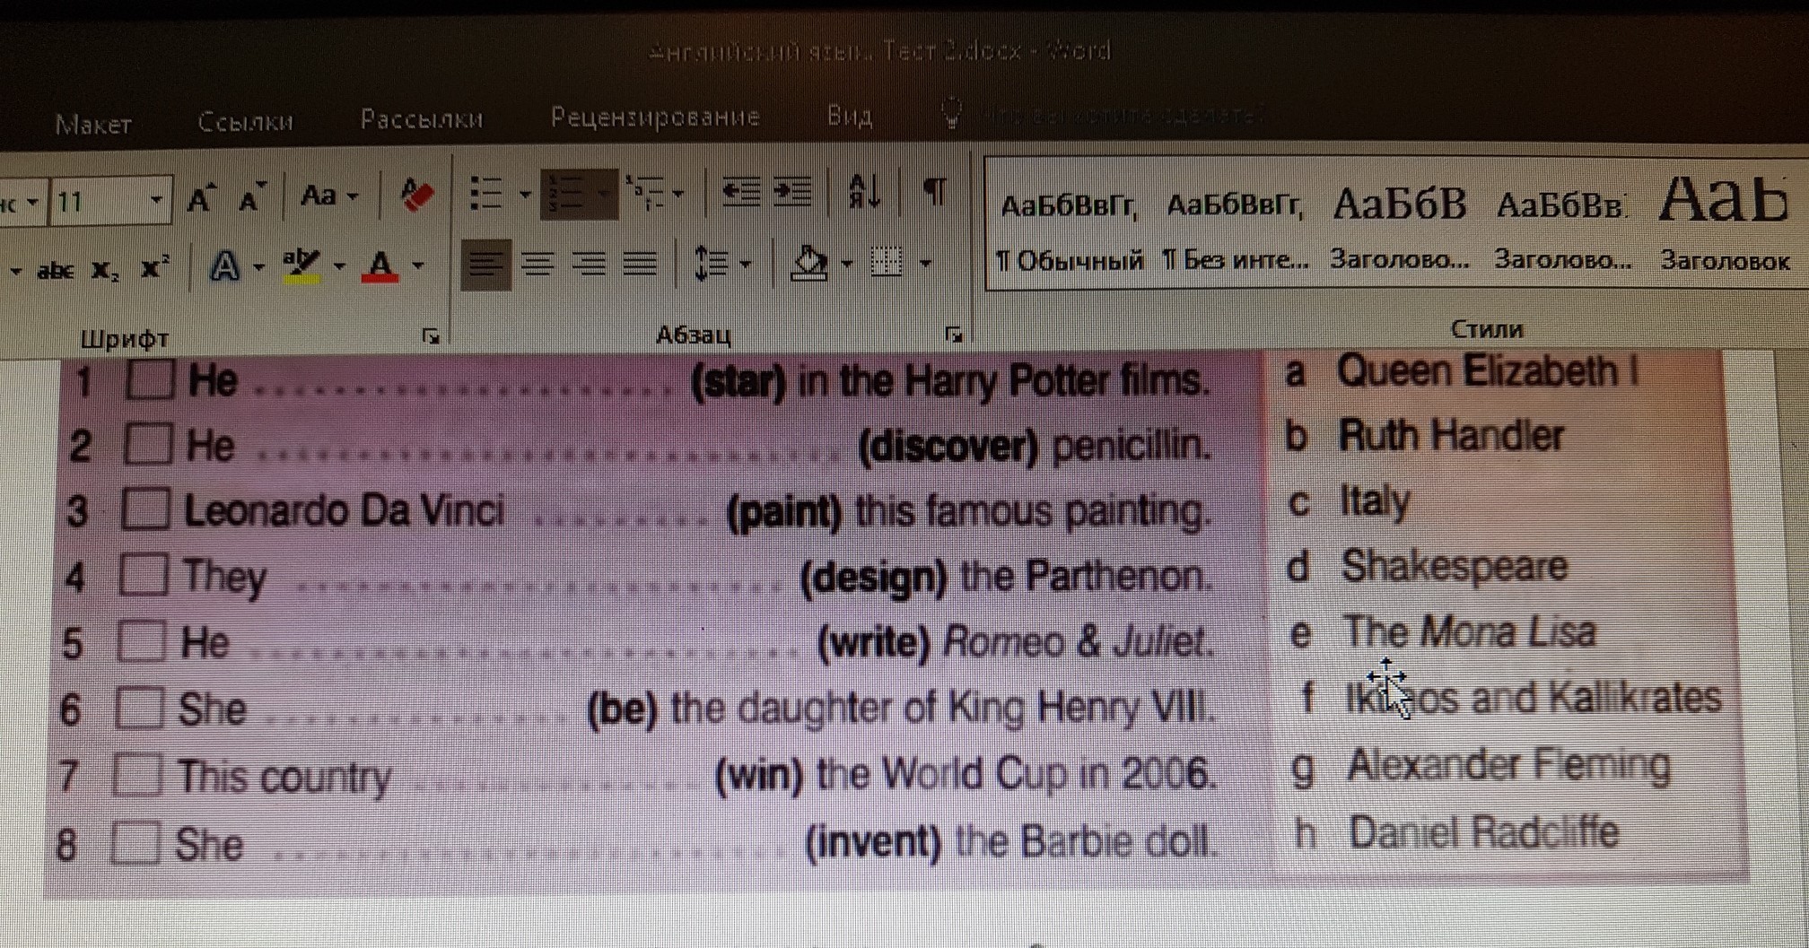Switch to the Вид tab

point(849,115)
